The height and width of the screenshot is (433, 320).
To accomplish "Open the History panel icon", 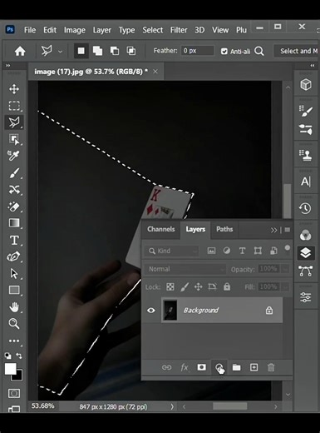I will pyautogui.click(x=305, y=208).
